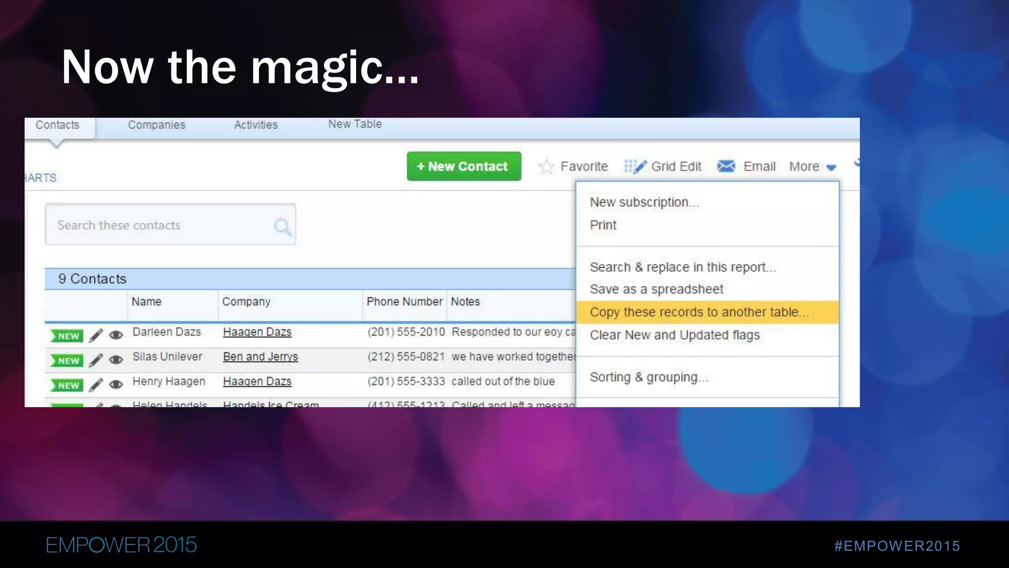Open Haagen Dazs link in Darleen's row
1009x568 pixels.
(x=257, y=332)
